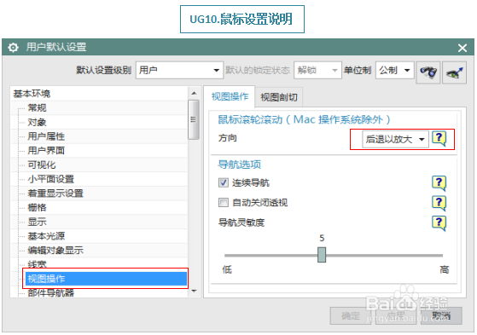
Task: Click the 取消 button
Action: (441, 316)
